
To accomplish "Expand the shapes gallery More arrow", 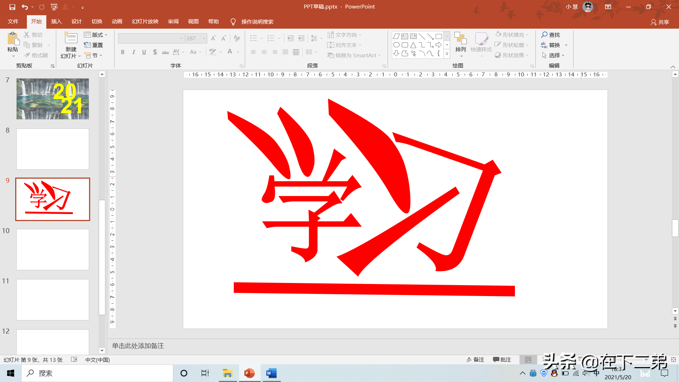I will point(447,54).
